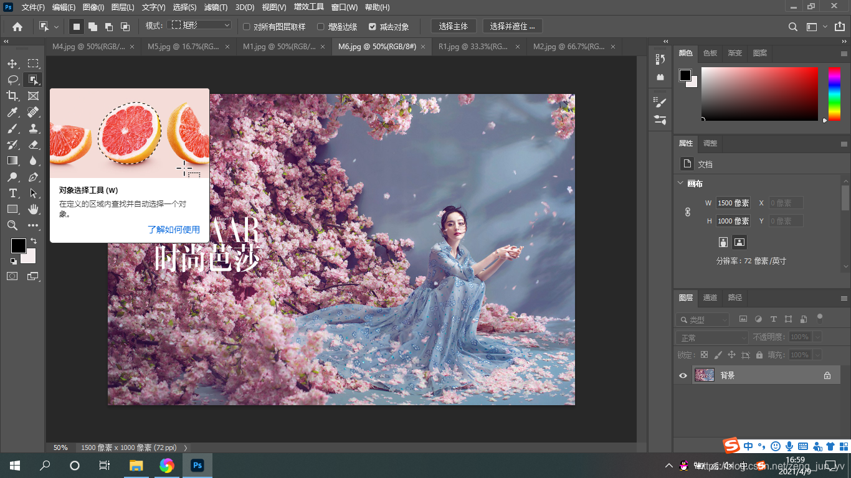
Task: Click the Home icon in the options bar
Action: (17, 26)
